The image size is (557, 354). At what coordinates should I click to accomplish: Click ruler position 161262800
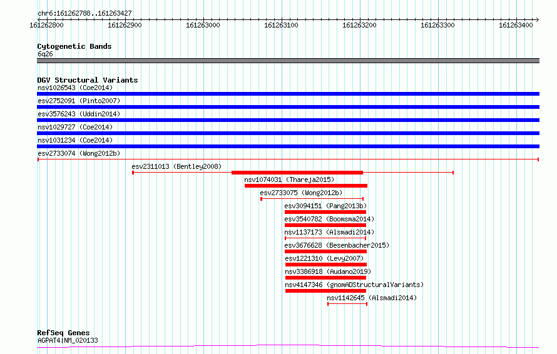46,25
